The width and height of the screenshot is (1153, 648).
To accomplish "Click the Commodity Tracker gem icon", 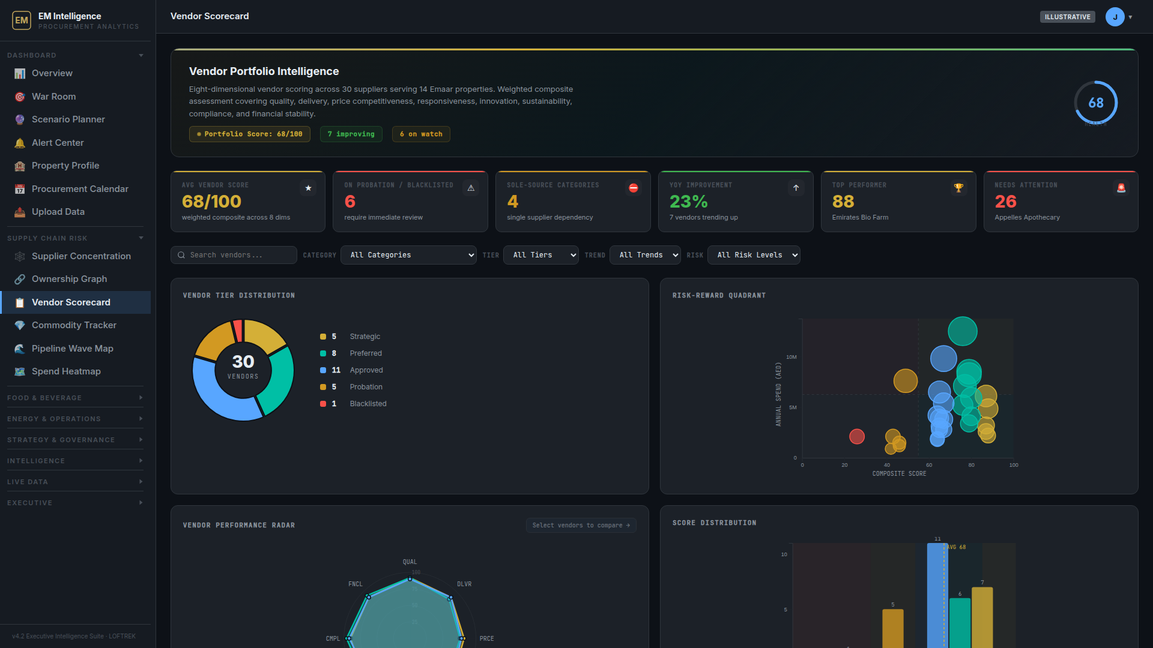I will tap(20, 325).
